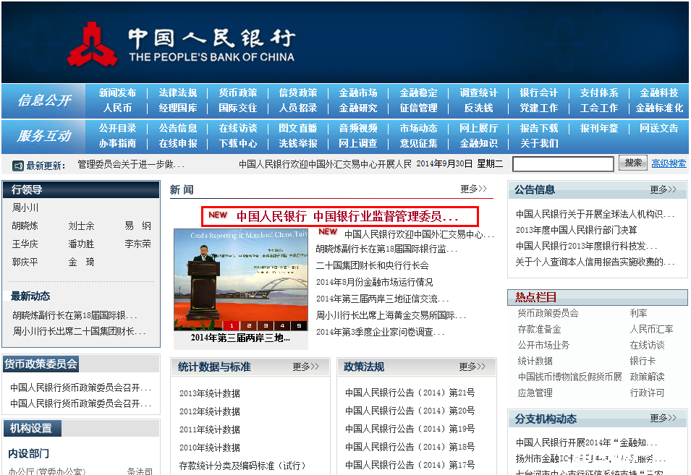Open the 中国钱币博物馆反假货币展 link

pos(570,377)
